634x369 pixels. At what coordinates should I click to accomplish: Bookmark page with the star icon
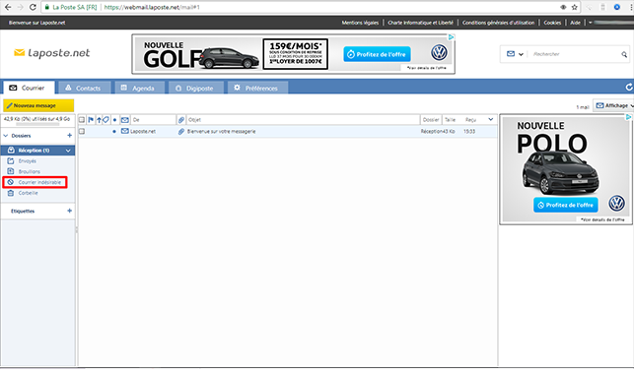pyautogui.click(x=574, y=7)
